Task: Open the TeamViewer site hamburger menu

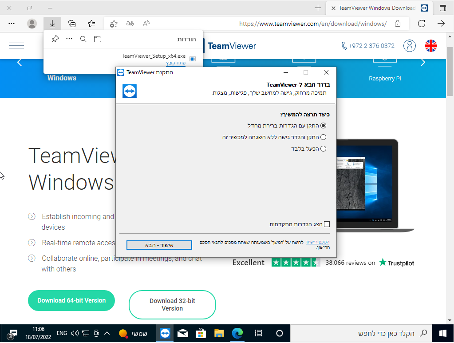Action: click(16, 45)
